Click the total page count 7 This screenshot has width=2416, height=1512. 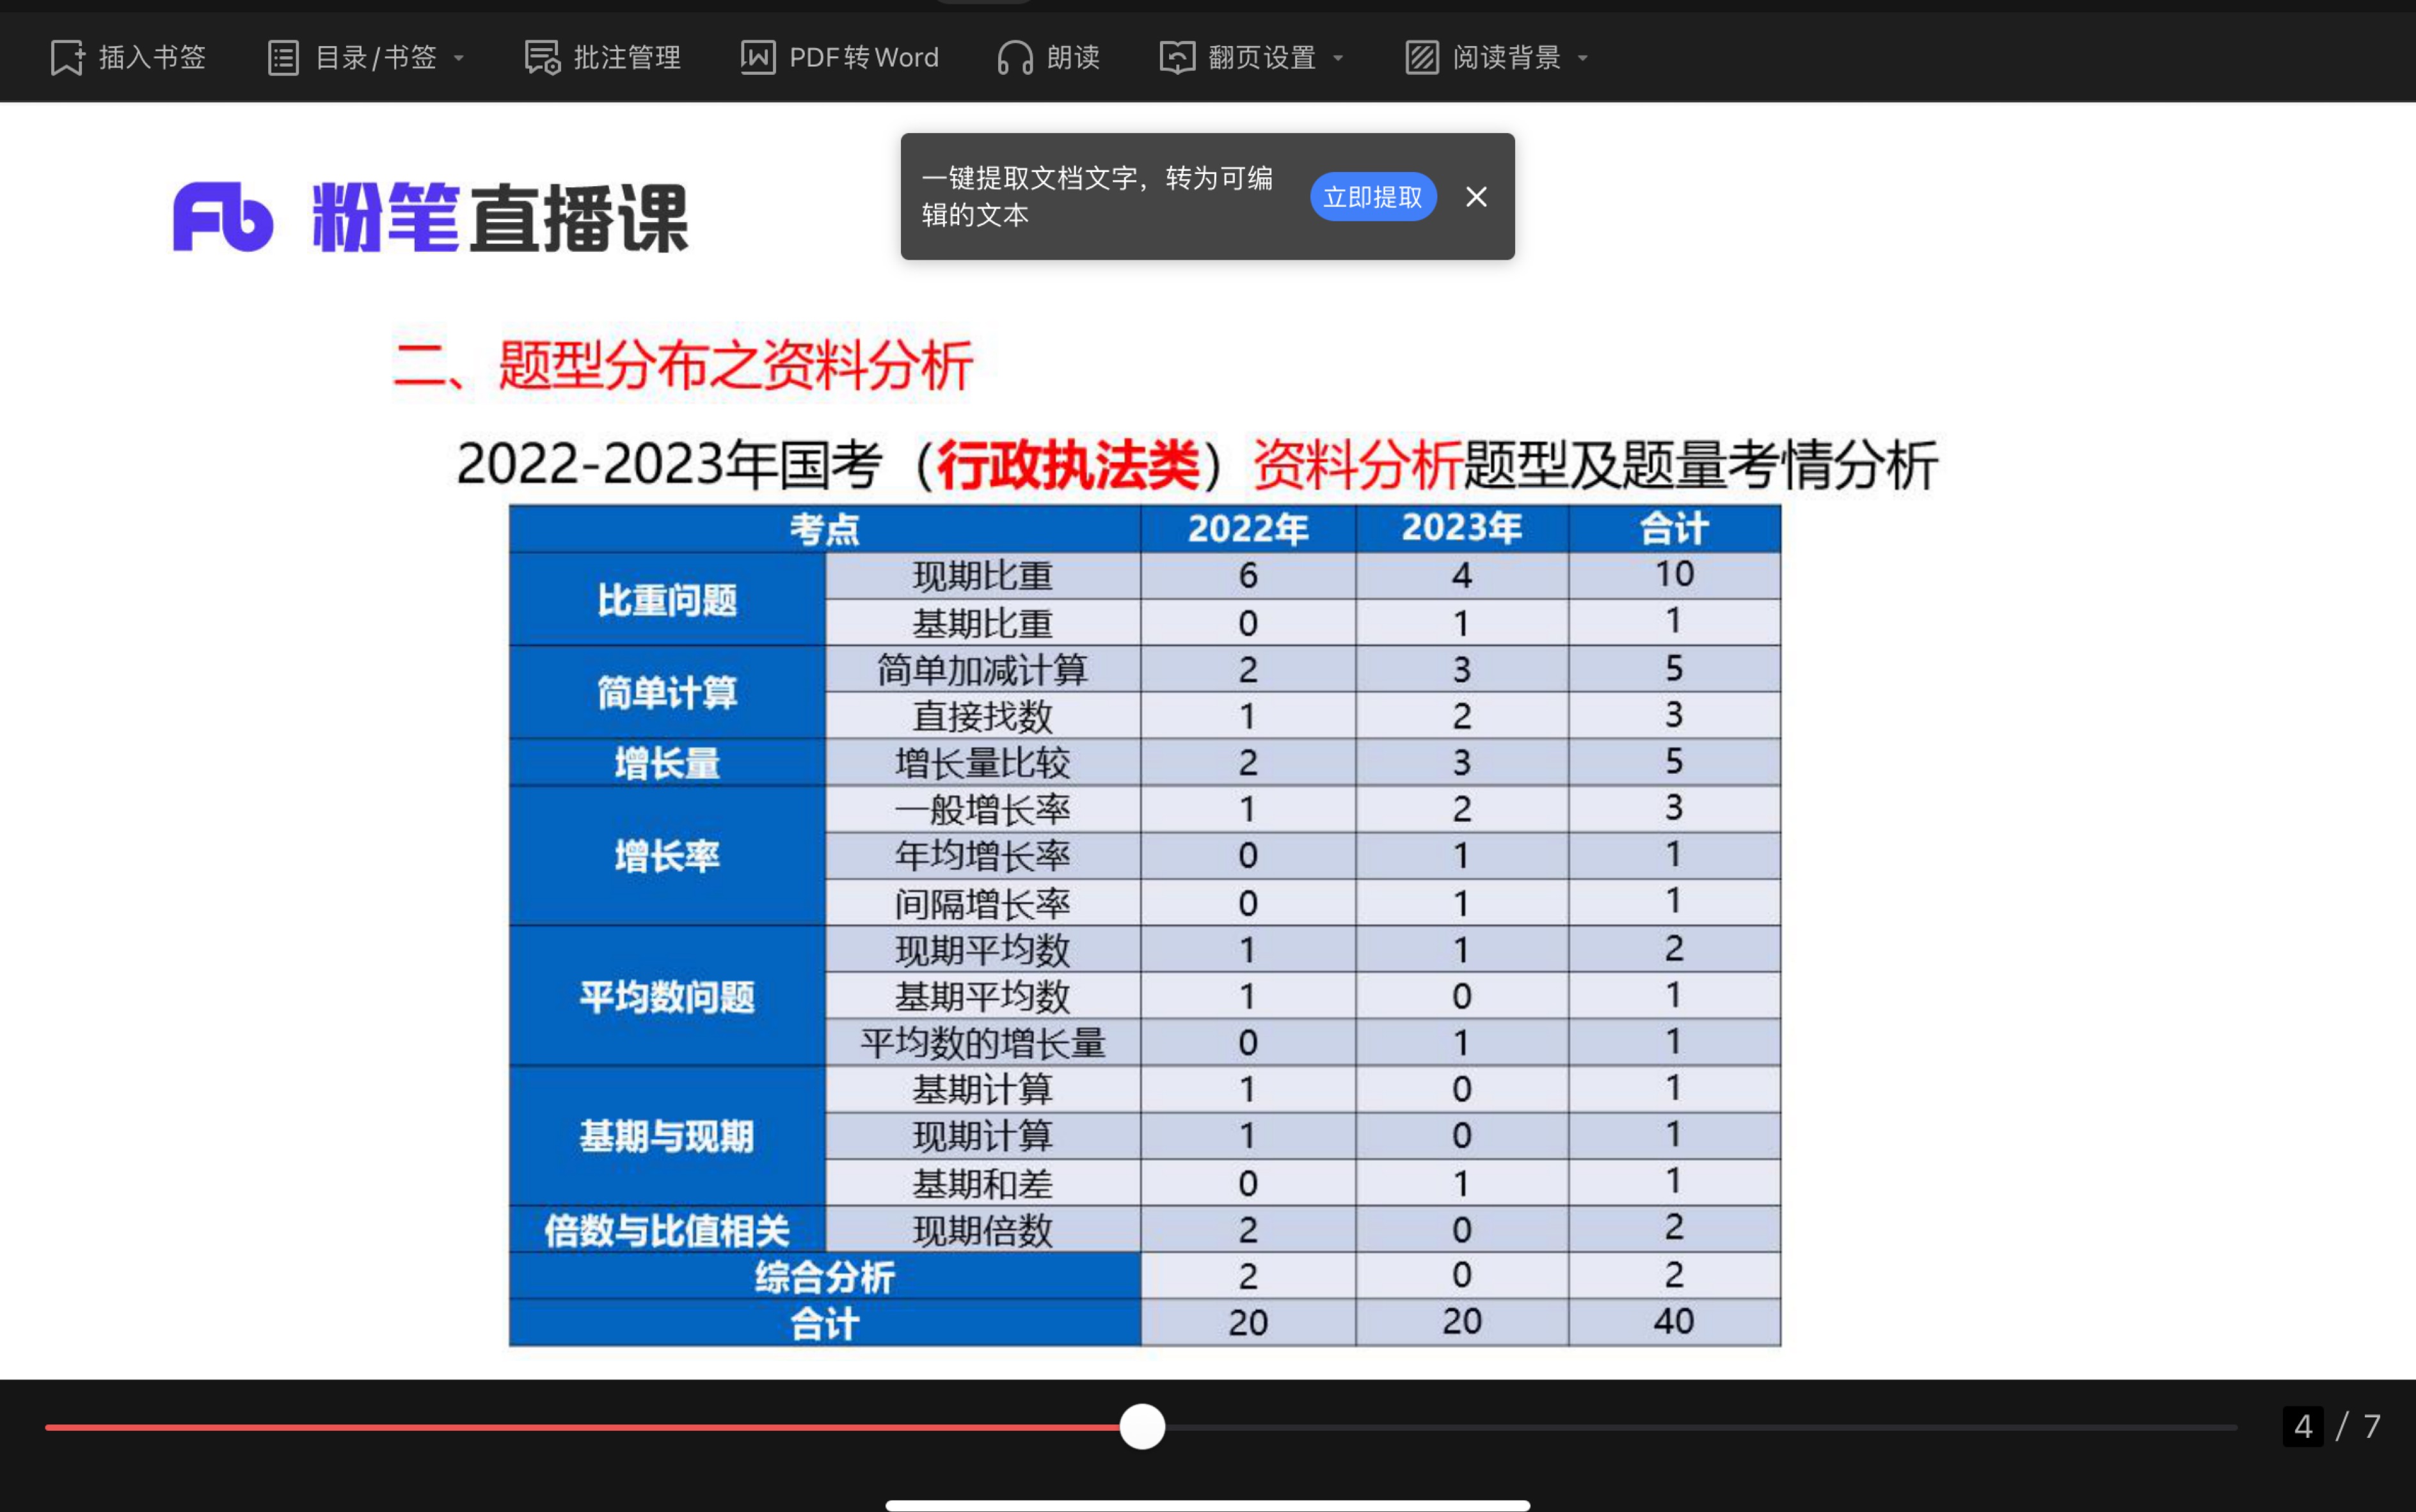(x=2372, y=1426)
